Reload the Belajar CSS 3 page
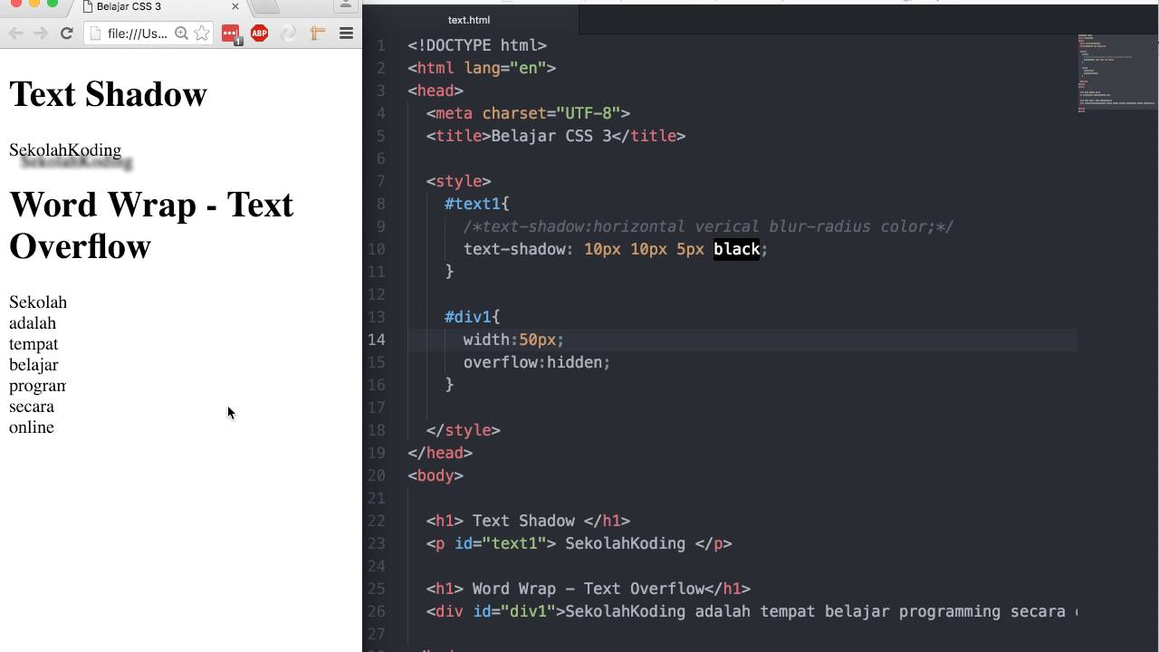The image size is (1159, 652). 66,34
